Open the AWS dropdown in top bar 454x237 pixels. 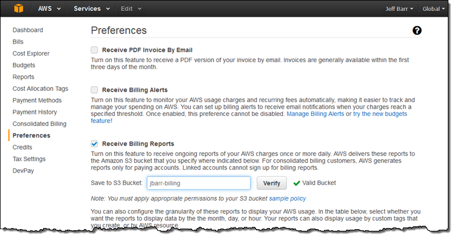pos(51,9)
